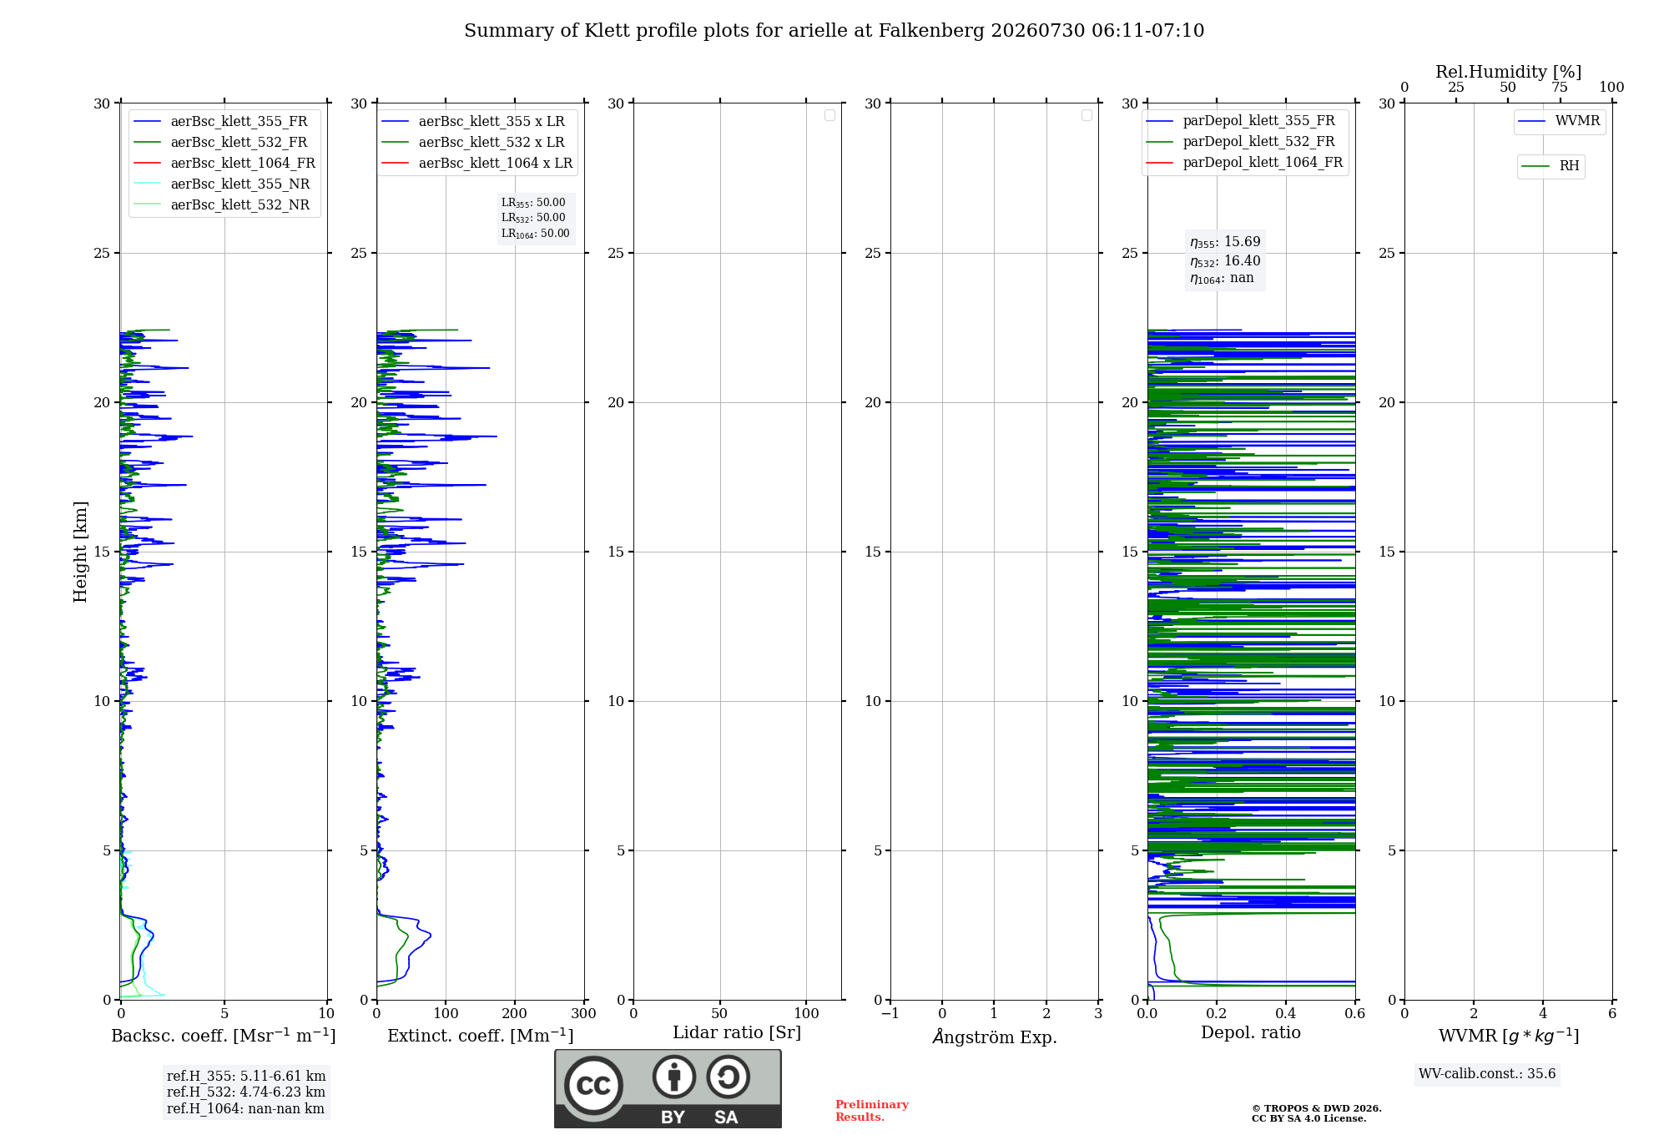Click the WVMR legend entry
The height and width of the screenshot is (1135, 1669).
coord(1559,121)
